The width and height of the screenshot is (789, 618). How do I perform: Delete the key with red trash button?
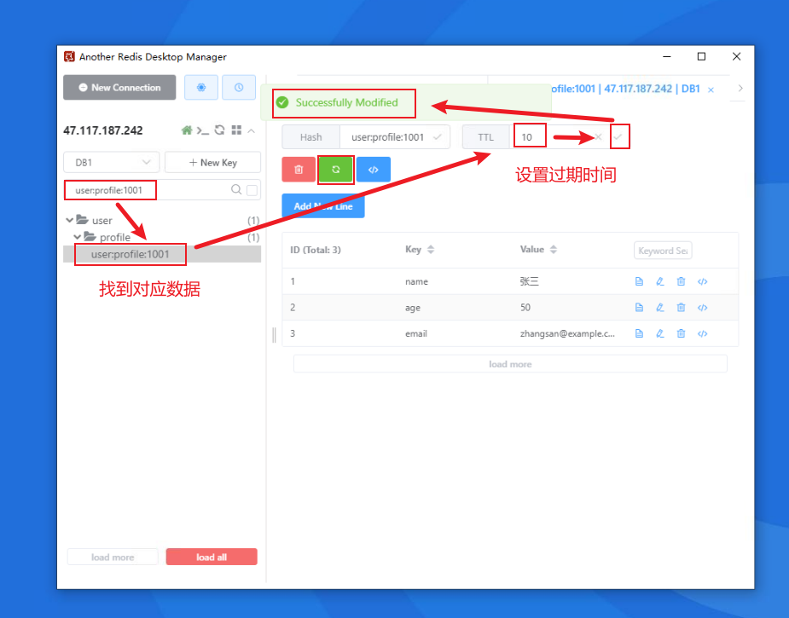[x=299, y=170]
